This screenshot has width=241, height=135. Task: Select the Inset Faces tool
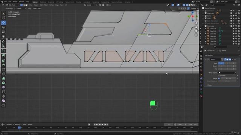[3, 60]
